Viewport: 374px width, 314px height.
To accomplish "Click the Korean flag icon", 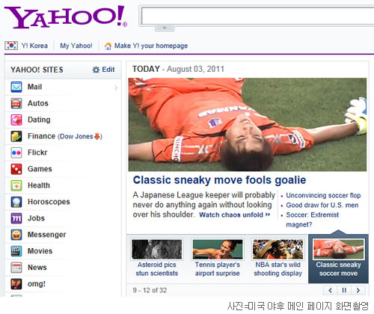I will (11, 46).
